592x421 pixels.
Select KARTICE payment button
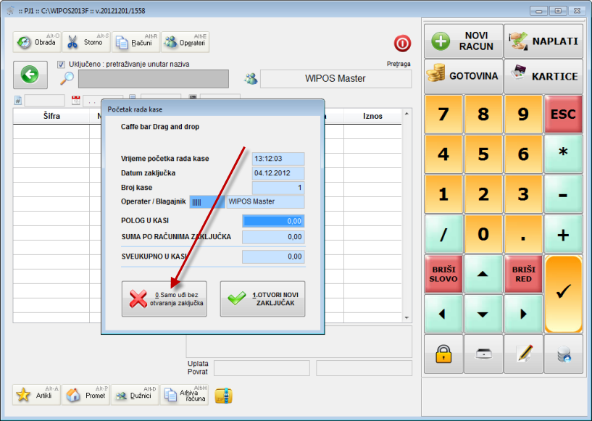click(x=543, y=76)
